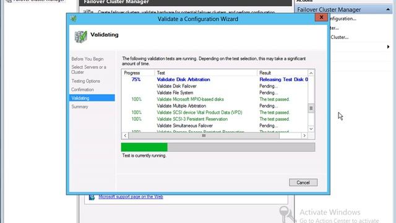396x223 pixels.
Task: Click horizontal scrollbar thumb in test list
Action: point(204,136)
